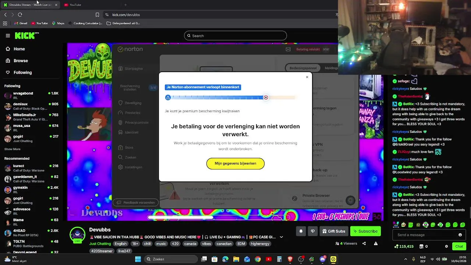Open azloveace recommended channel
Viewport: 471px width, 265px height.
(x=31, y=211)
